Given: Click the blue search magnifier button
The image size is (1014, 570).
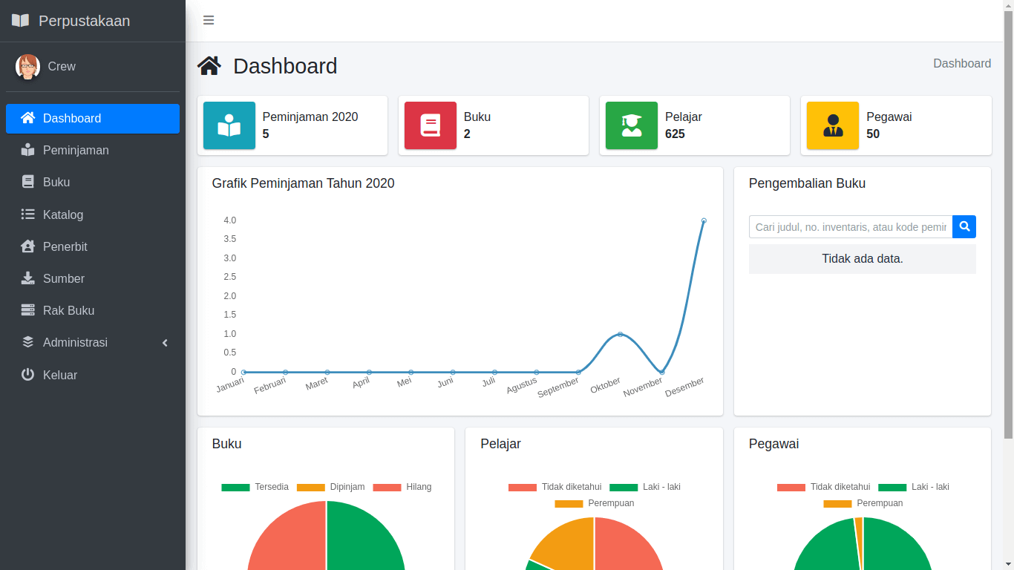Looking at the screenshot, I should (x=964, y=227).
